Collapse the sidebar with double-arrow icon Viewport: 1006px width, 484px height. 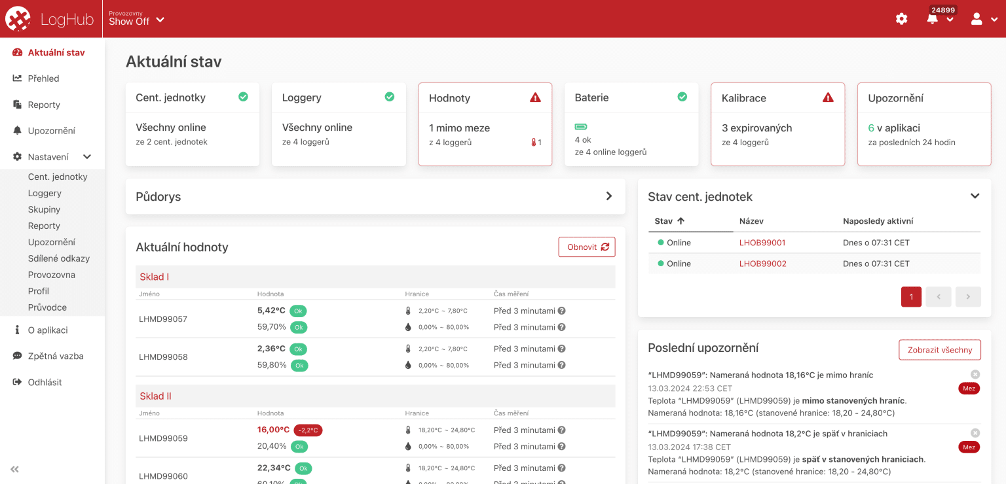click(14, 469)
